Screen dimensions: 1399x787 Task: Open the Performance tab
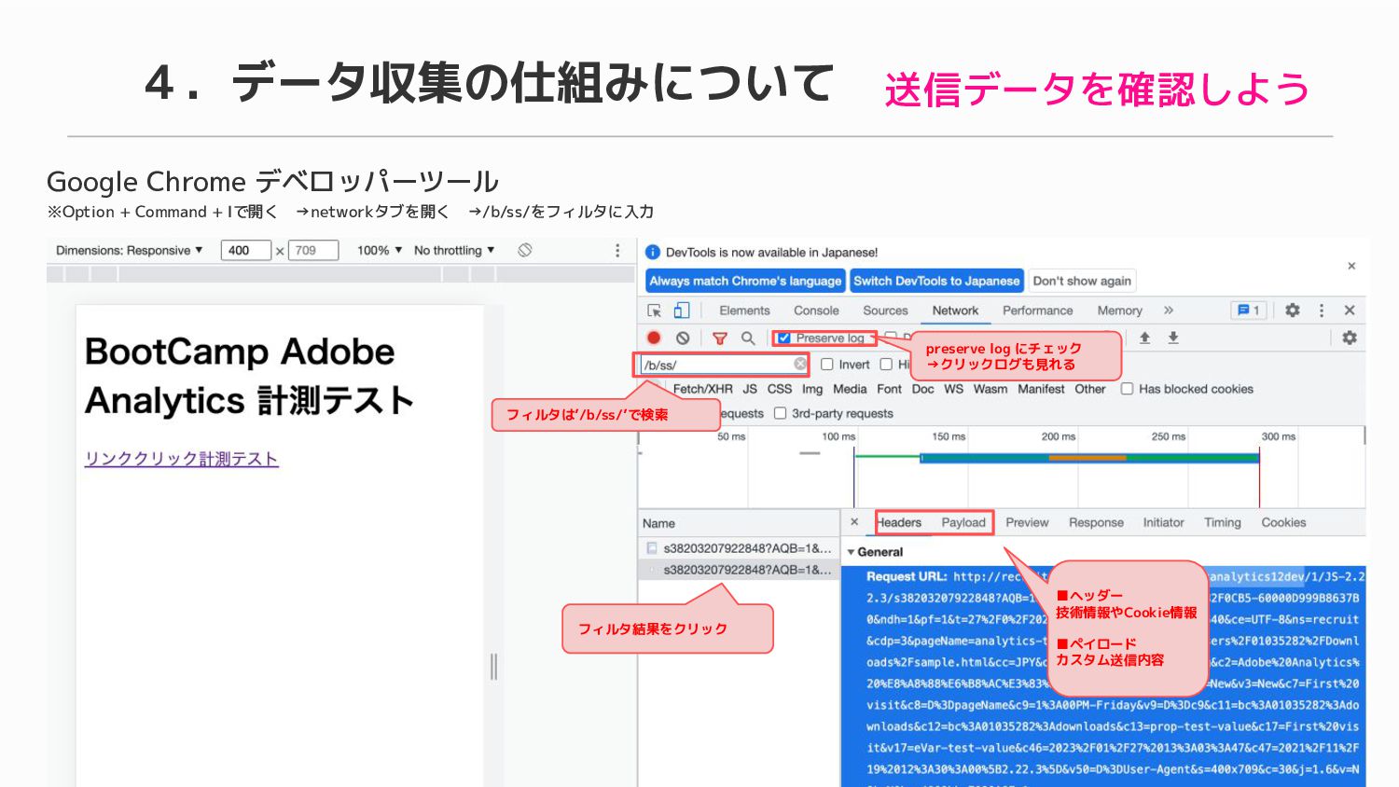coord(1037,311)
